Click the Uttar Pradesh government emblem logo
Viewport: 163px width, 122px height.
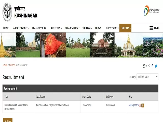tap(7, 12)
